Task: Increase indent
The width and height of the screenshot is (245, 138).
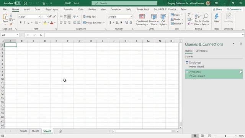Action: pos(79,23)
